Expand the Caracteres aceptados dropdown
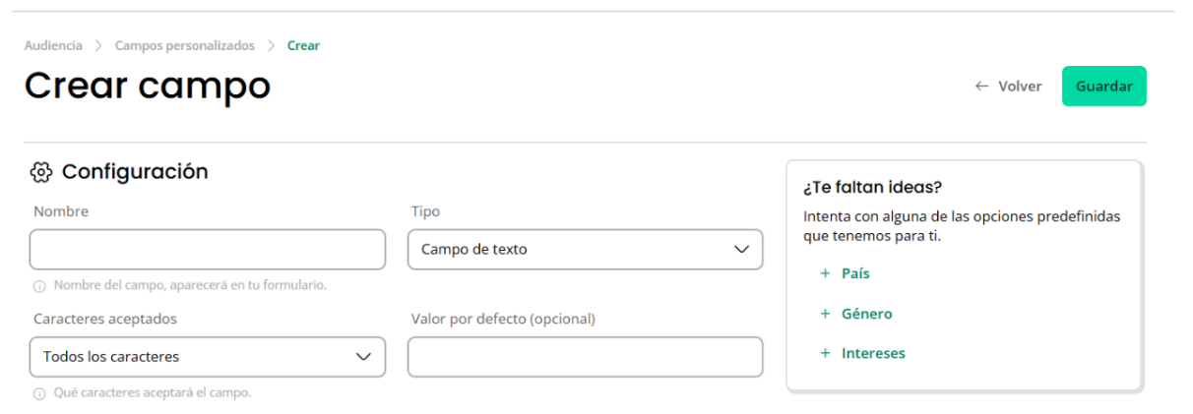This screenshot has width=1193, height=414. click(208, 357)
